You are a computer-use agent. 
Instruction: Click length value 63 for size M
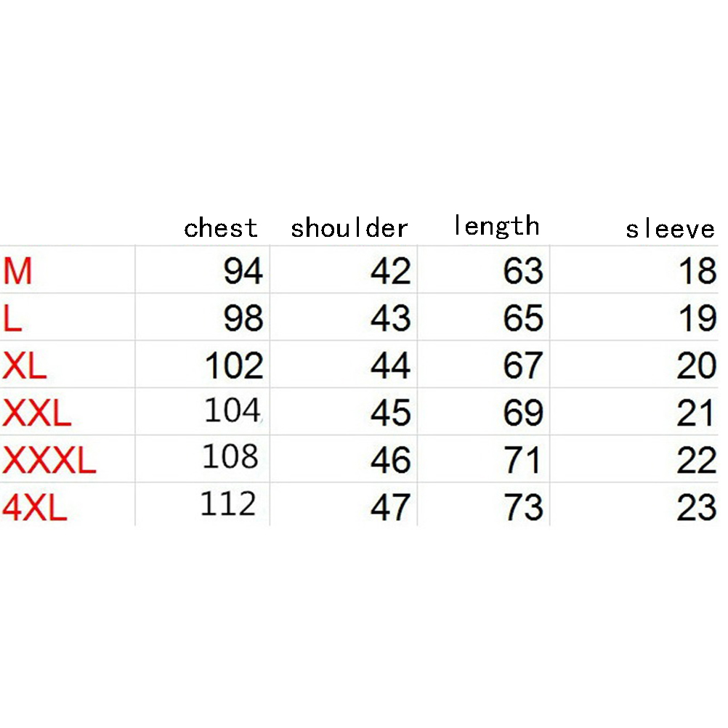click(x=522, y=271)
